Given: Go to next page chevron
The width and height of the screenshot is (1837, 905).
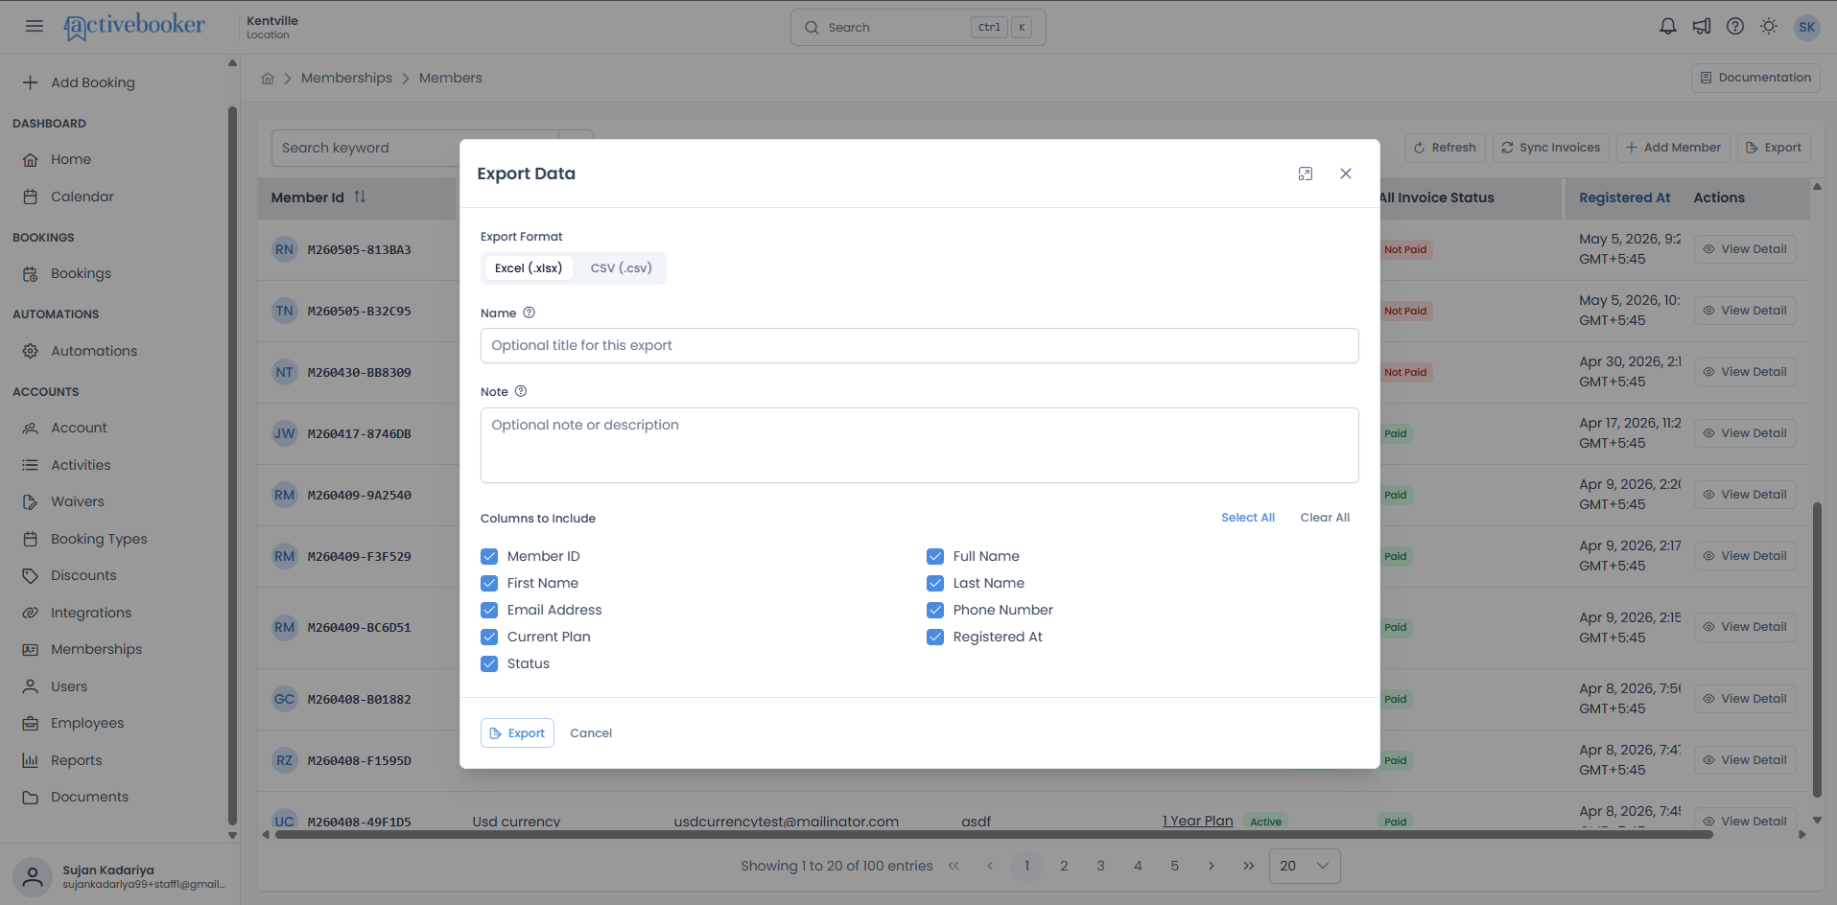Looking at the screenshot, I should point(1212,866).
